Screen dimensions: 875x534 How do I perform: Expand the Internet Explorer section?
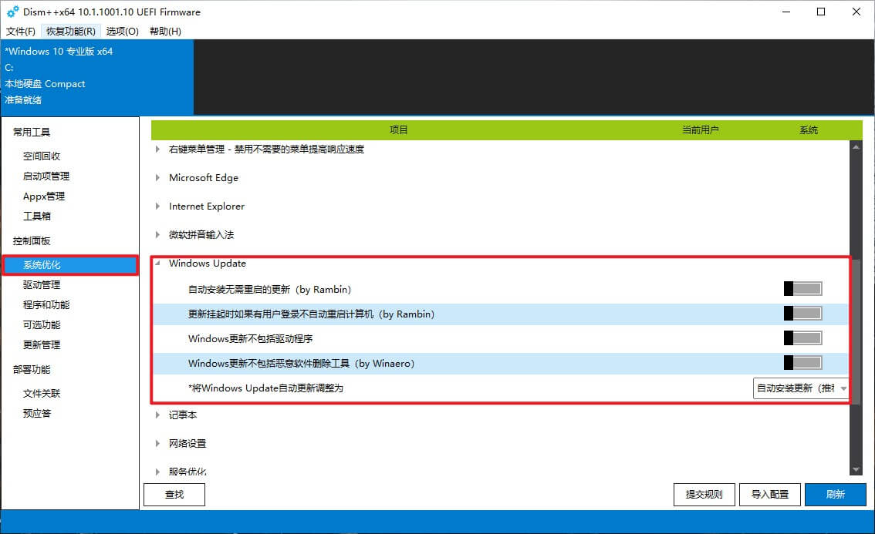(x=158, y=207)
